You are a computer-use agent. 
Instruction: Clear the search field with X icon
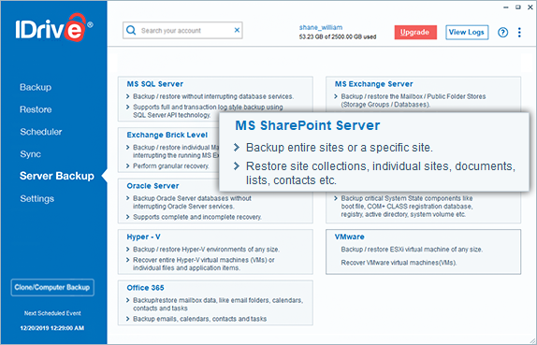(x=237, y=30)
